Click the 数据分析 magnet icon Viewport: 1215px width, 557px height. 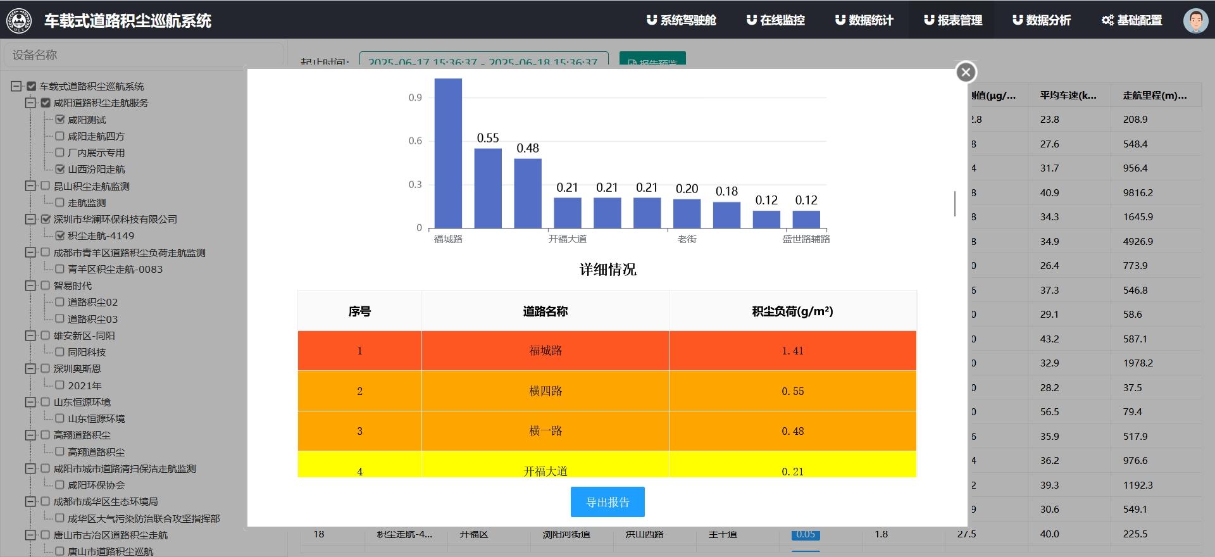1017,20
